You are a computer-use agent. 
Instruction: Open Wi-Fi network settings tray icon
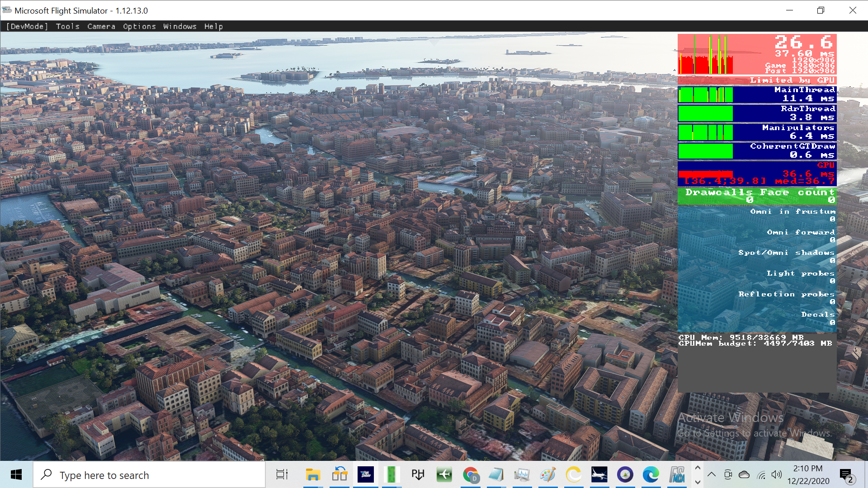[x=761, y=475]
